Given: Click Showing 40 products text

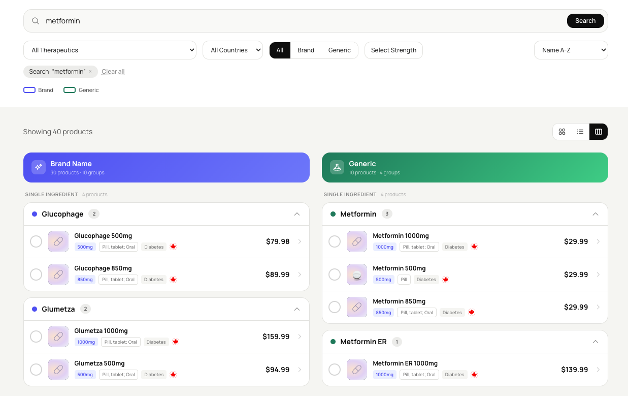Looking at the screenshot, I should (58, 132).
